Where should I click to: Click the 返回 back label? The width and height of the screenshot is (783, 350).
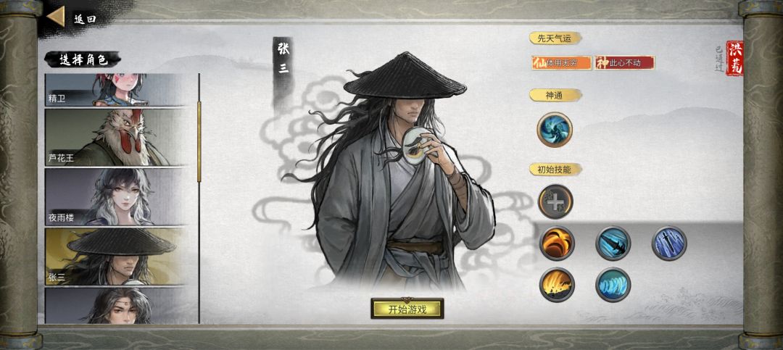pyautogui.click(x=85, y=19)
